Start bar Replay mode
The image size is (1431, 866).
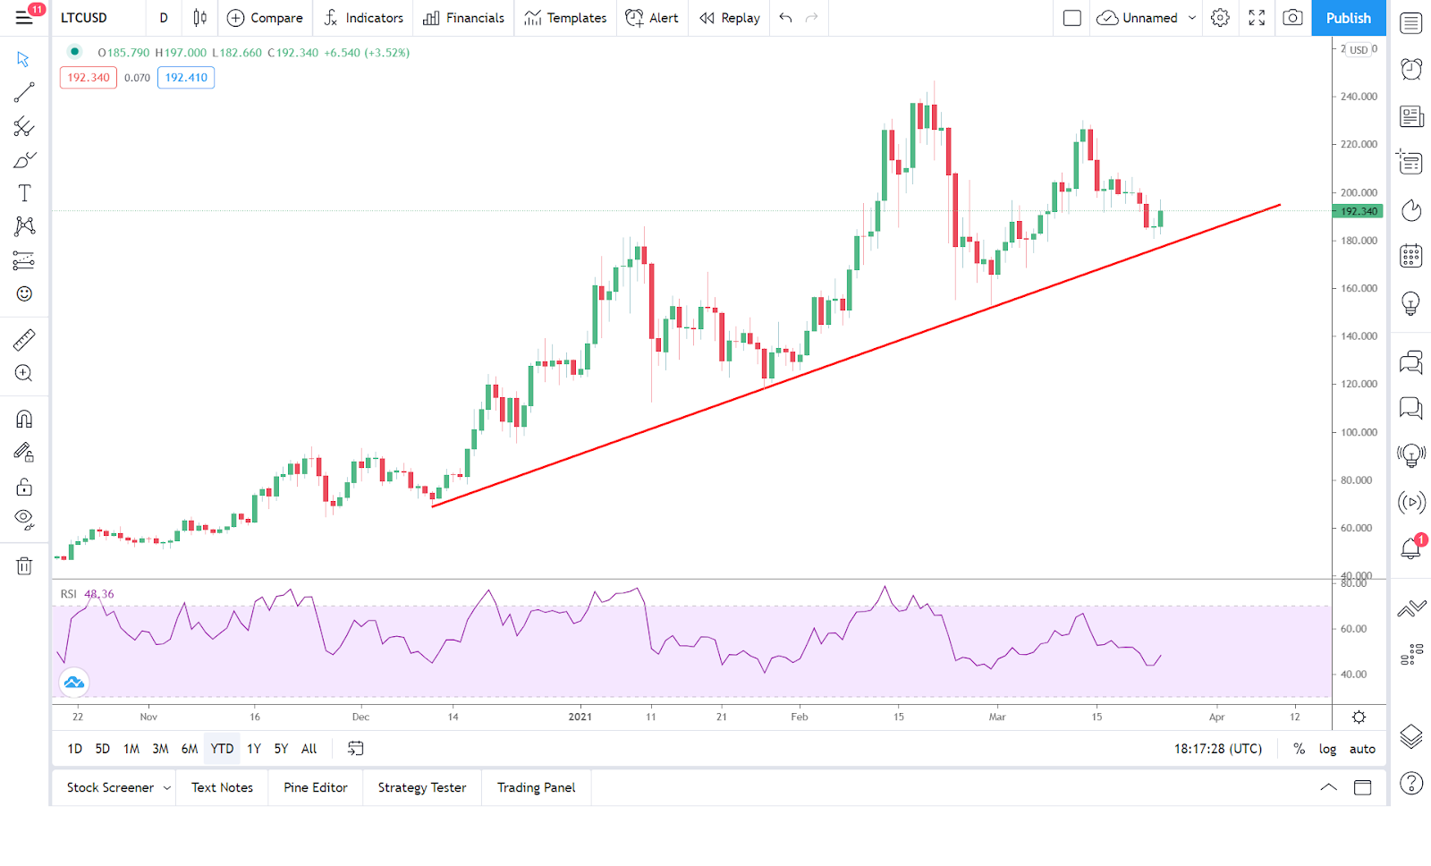coord(730,18)
